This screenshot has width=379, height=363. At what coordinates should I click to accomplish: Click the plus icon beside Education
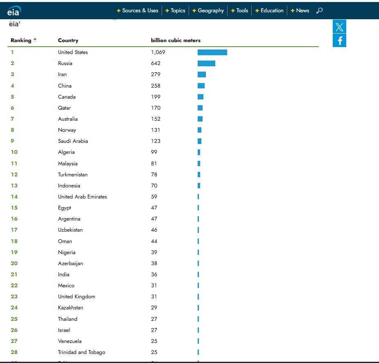pyautogui.click(x=257, y=11)
